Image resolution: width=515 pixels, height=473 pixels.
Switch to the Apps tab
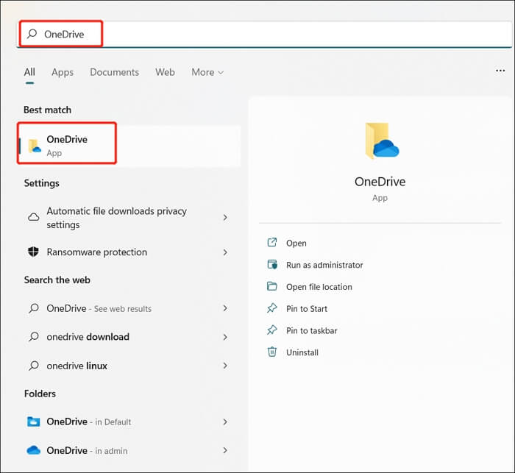tap(63, 72)
